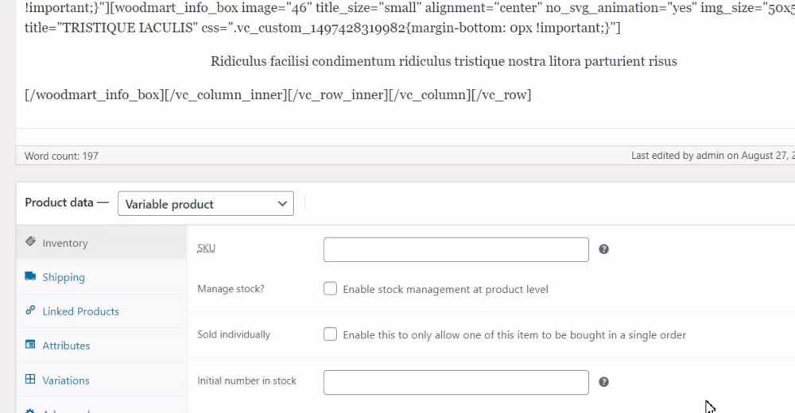Viewport: 795px width, 413px height.
Task: Click the Linked Products link icon
Action: click(30, 311)
